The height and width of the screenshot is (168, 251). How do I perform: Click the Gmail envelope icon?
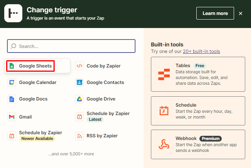12,117
